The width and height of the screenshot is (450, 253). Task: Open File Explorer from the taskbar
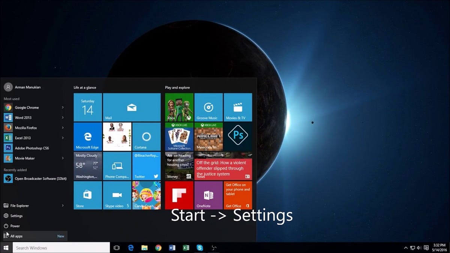point(145,248)
